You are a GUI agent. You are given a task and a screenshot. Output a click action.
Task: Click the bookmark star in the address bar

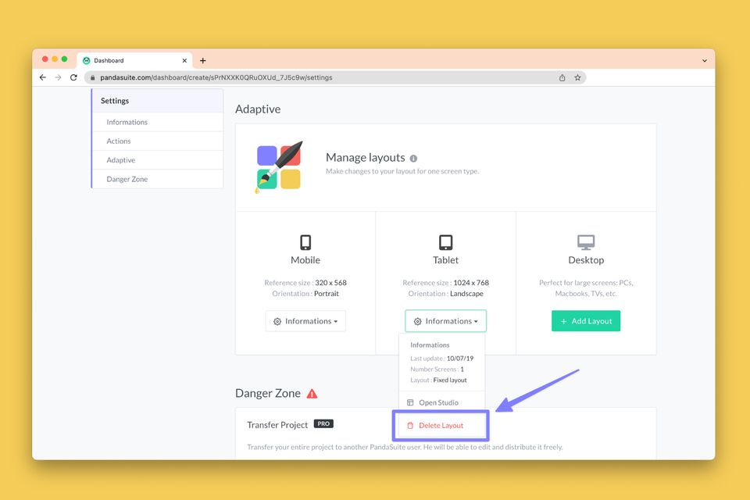tap(577, 77)
